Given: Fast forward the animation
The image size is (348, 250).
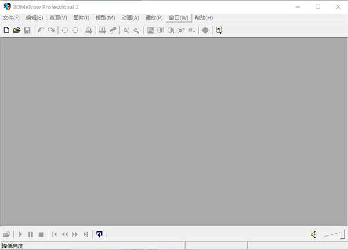Looking at the screenshot, I should coord(75,234).
